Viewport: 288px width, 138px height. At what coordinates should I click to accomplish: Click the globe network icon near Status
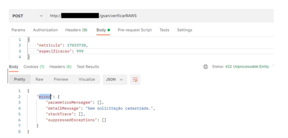point(205,67)
